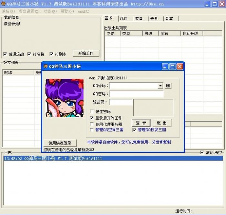Click the 退出 button

(x=162, y=123)
